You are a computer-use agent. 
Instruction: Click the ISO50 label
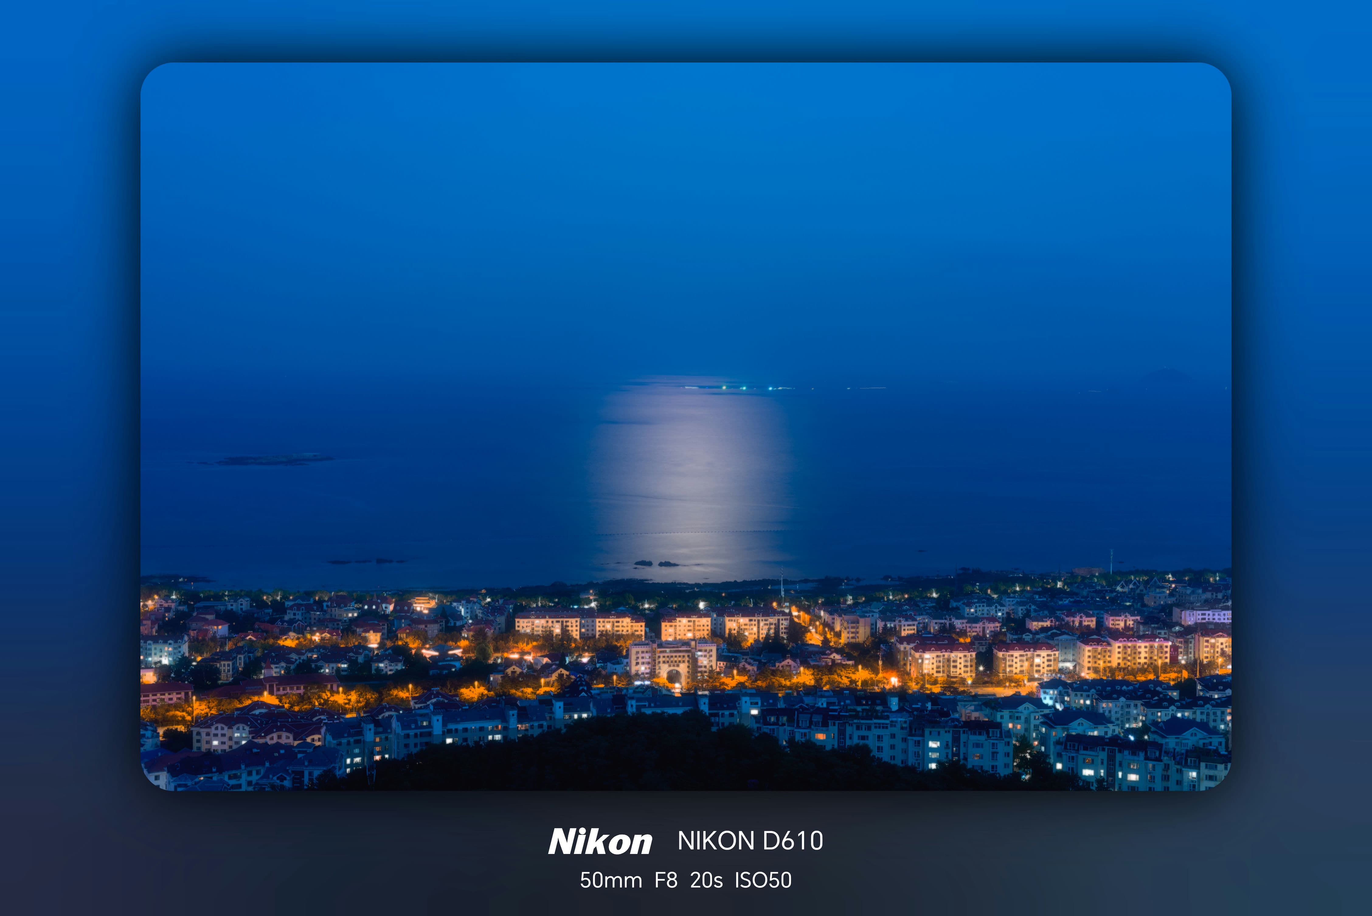pyautogui.click(x=763, y=880)
